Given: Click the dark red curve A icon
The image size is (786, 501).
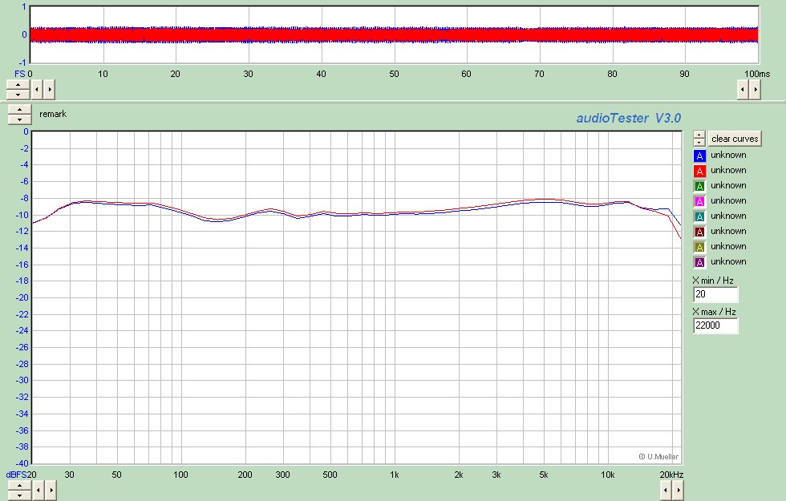Looking at the screenshot, I should [699, 232].
